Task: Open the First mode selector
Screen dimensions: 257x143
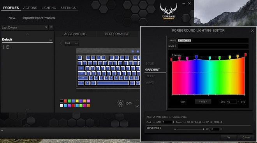Action: point(72,43)
